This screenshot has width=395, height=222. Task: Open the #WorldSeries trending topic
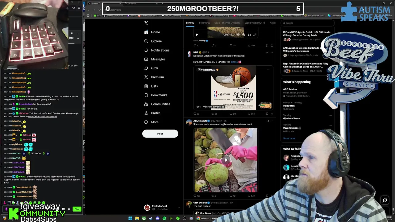click(291, 128)
